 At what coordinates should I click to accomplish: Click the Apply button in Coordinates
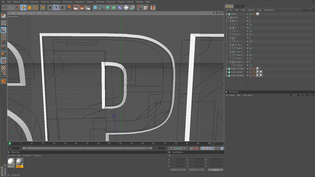click(x=215, y=170)
